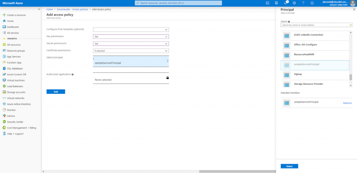The width and height of the screenshot is (357, 173).
Task: Open Cloud Shell icon in top bar
Action: 268,3
